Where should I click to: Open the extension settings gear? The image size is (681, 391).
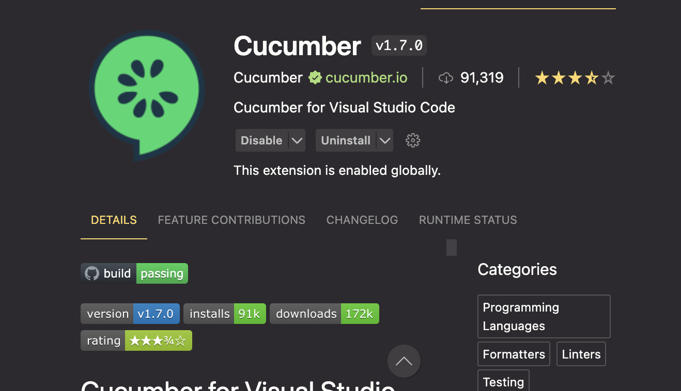click(412, 140)
